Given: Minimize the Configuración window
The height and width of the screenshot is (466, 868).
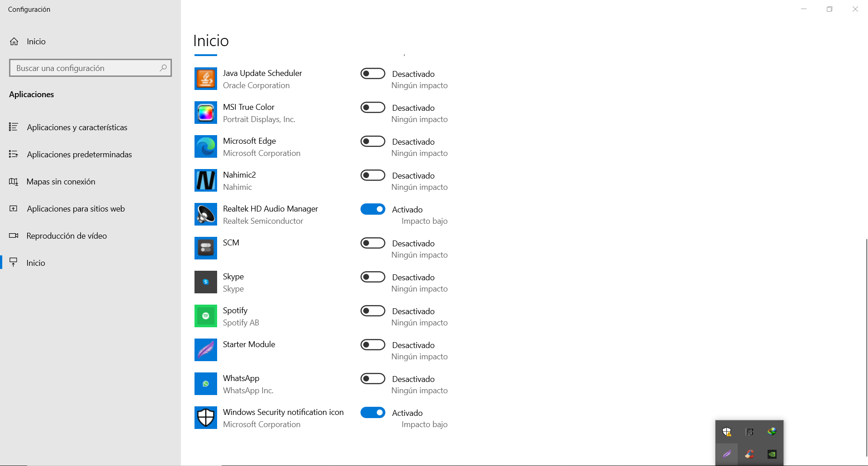Looking at the screenshot, I should 804,9.
